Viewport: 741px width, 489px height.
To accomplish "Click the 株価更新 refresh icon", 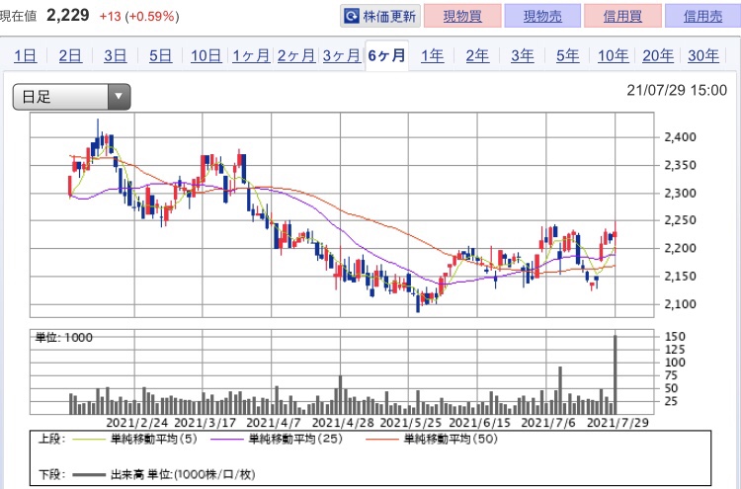I will coord(352,17).
